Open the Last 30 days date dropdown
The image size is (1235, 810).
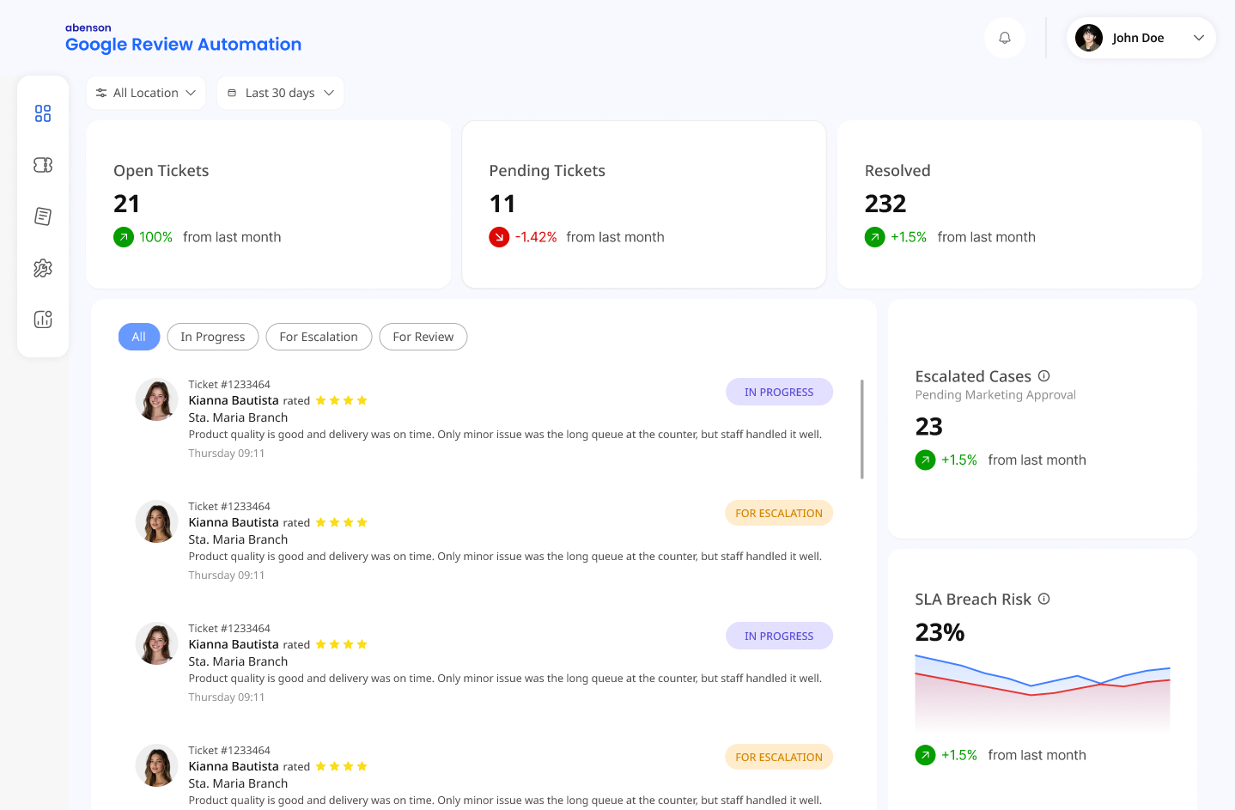[x=280, y=93]
